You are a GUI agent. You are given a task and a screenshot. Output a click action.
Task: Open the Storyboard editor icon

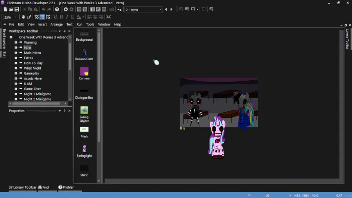pyautogui.click(x=79, y=9)
